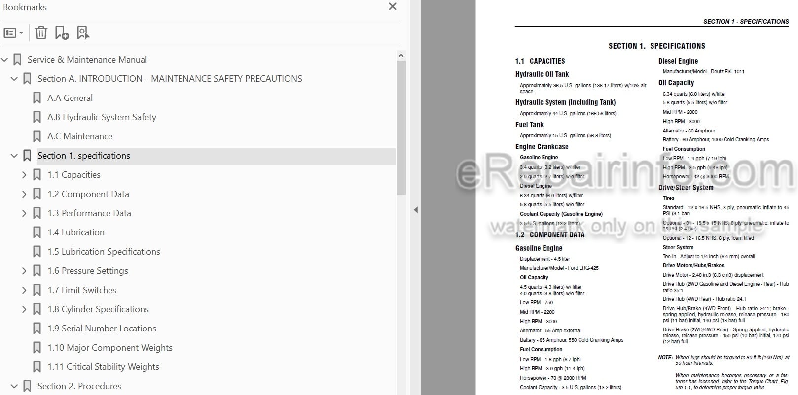The image size is (798, 395).
Task: Collapse Service & Maintenance Manual tree
Action: click(5, 60)
